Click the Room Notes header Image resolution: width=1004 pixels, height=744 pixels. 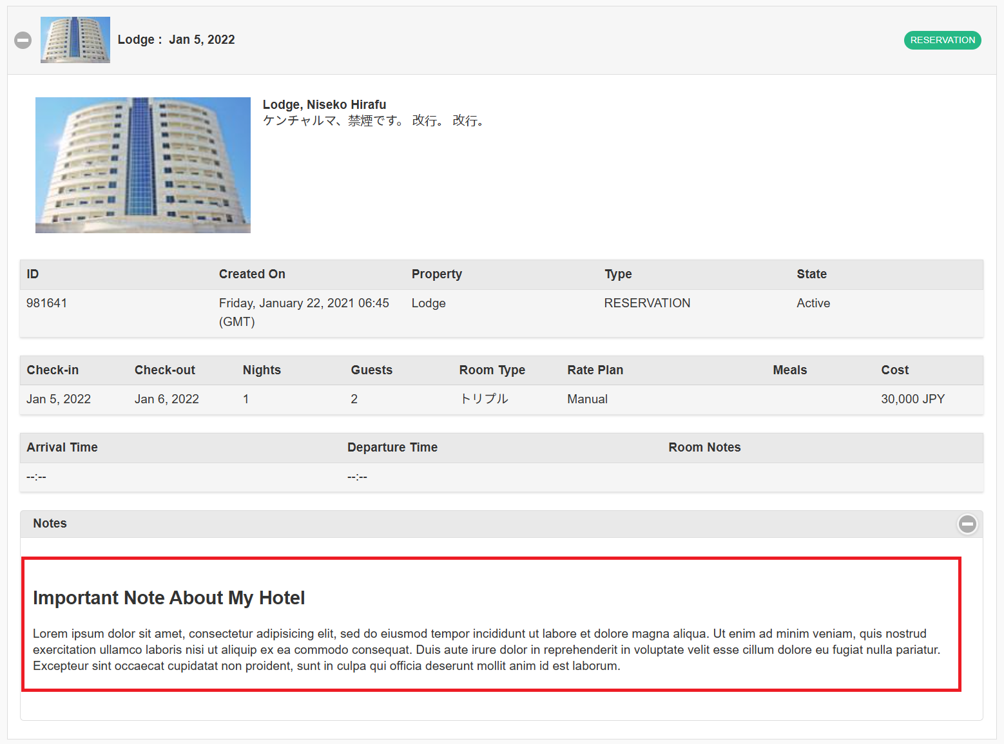point(704,448)
